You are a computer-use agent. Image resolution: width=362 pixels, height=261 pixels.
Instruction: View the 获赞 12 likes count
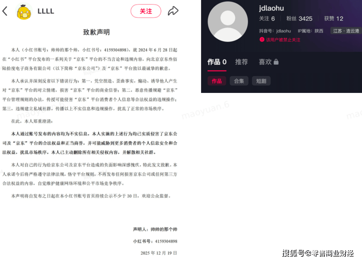point(334,18)
